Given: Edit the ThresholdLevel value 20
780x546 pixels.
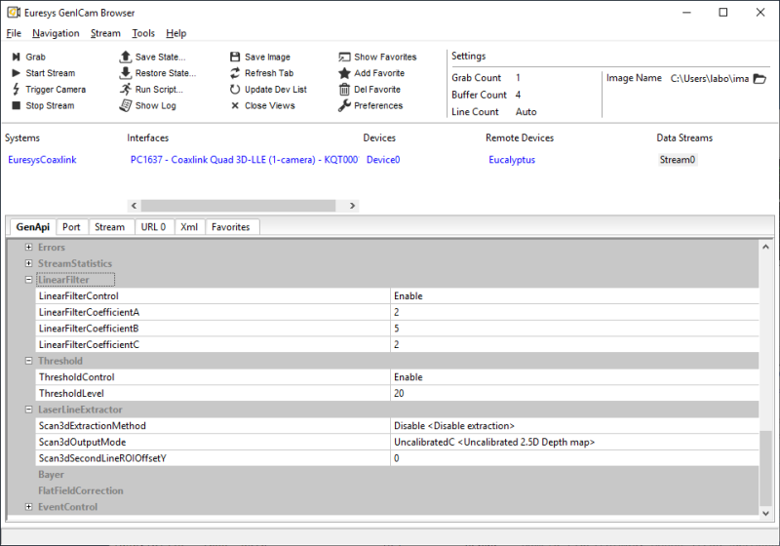Looking at the screenshot, I should point(574,393).
